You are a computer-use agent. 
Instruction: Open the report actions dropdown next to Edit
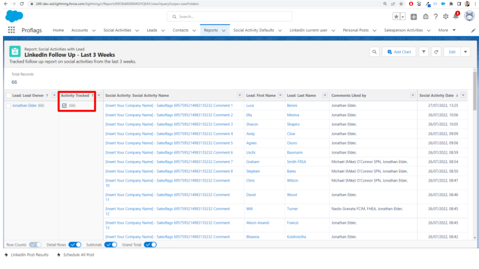[466, 52]
